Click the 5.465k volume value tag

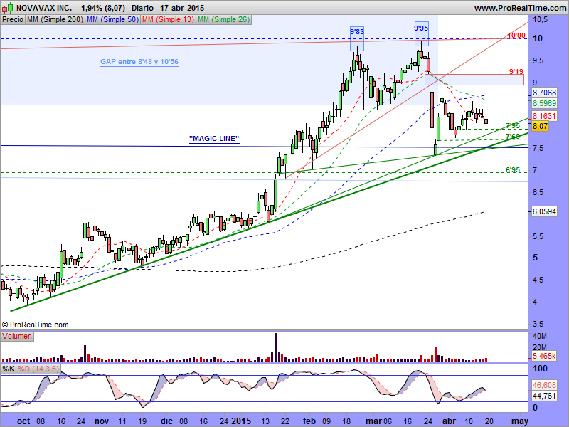pyautogui.click(x=544, y=356)
